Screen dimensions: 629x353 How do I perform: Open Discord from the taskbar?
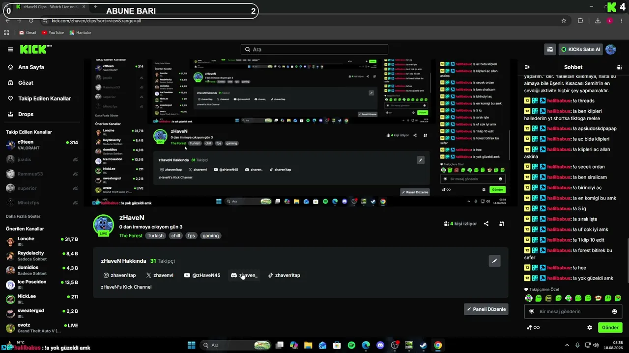pos(380,345)
